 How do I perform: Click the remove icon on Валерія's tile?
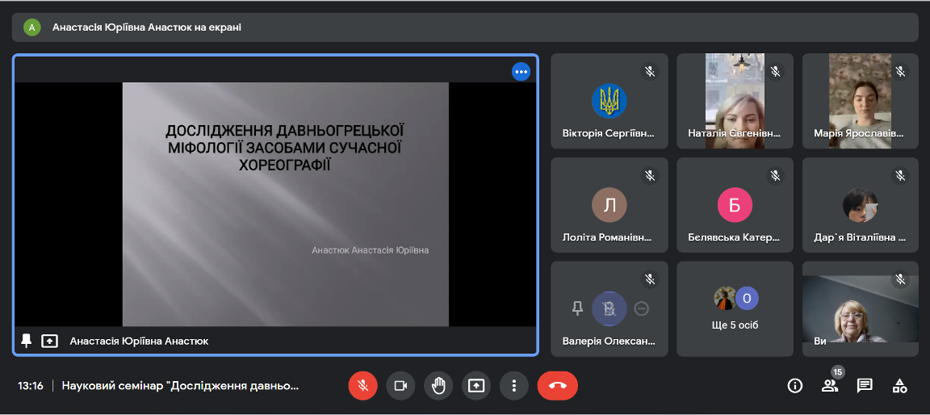(x=642, y=308)
